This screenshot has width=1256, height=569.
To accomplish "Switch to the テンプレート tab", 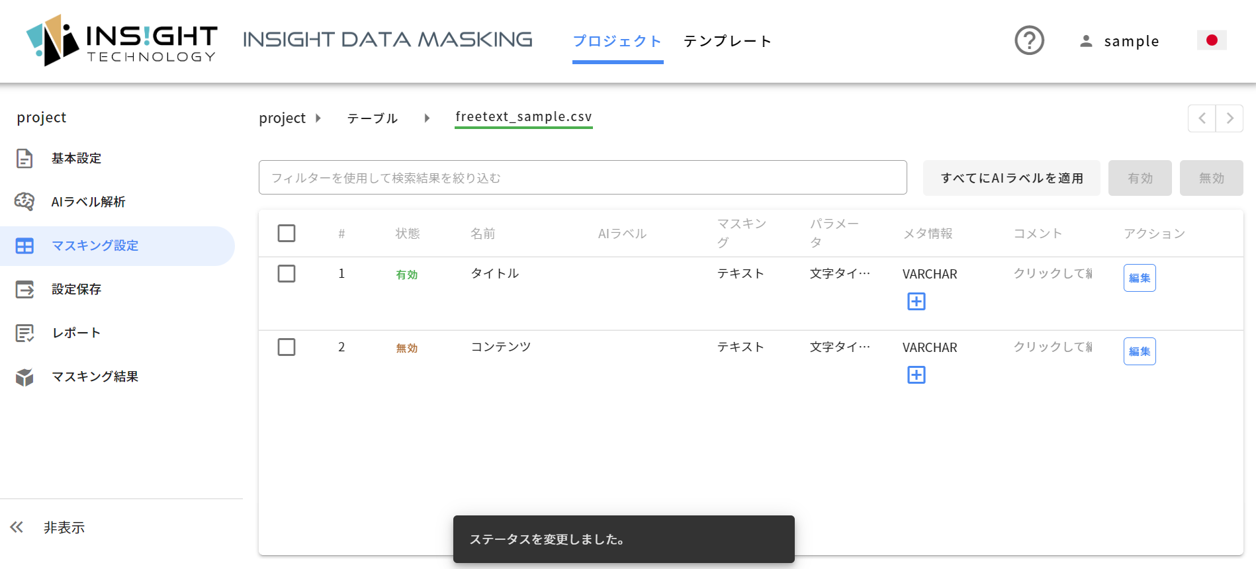I will click(727, 41).
